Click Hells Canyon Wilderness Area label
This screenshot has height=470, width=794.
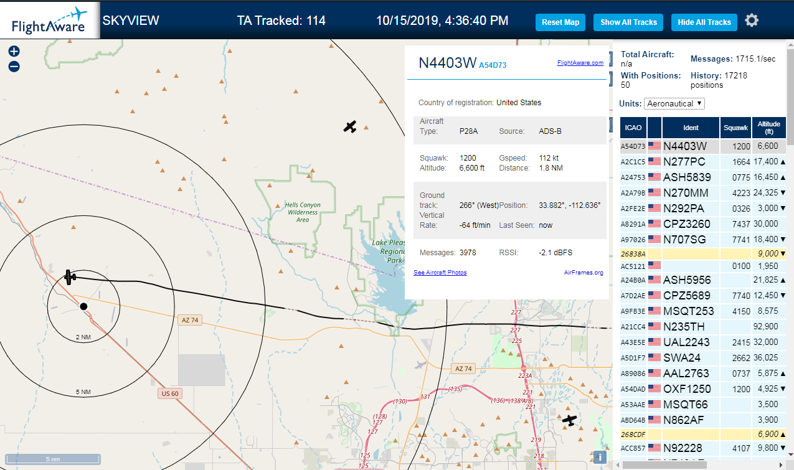click(x=303, y=212)
